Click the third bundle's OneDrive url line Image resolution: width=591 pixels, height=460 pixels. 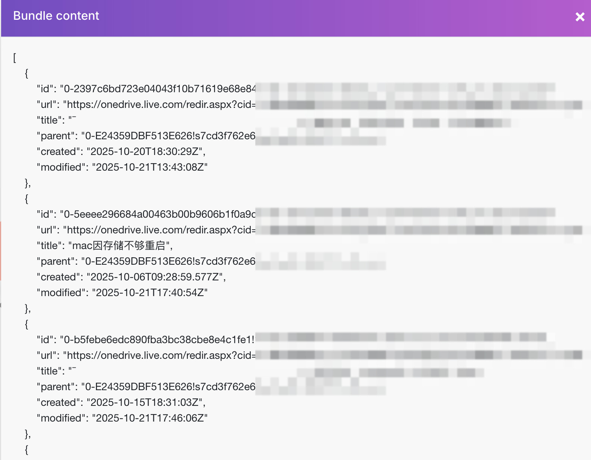146,355
